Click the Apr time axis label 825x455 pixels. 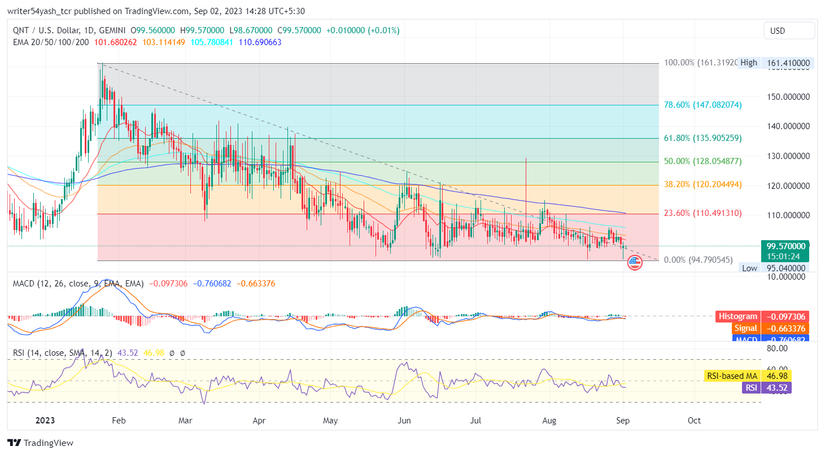click(x=259, y=421)
